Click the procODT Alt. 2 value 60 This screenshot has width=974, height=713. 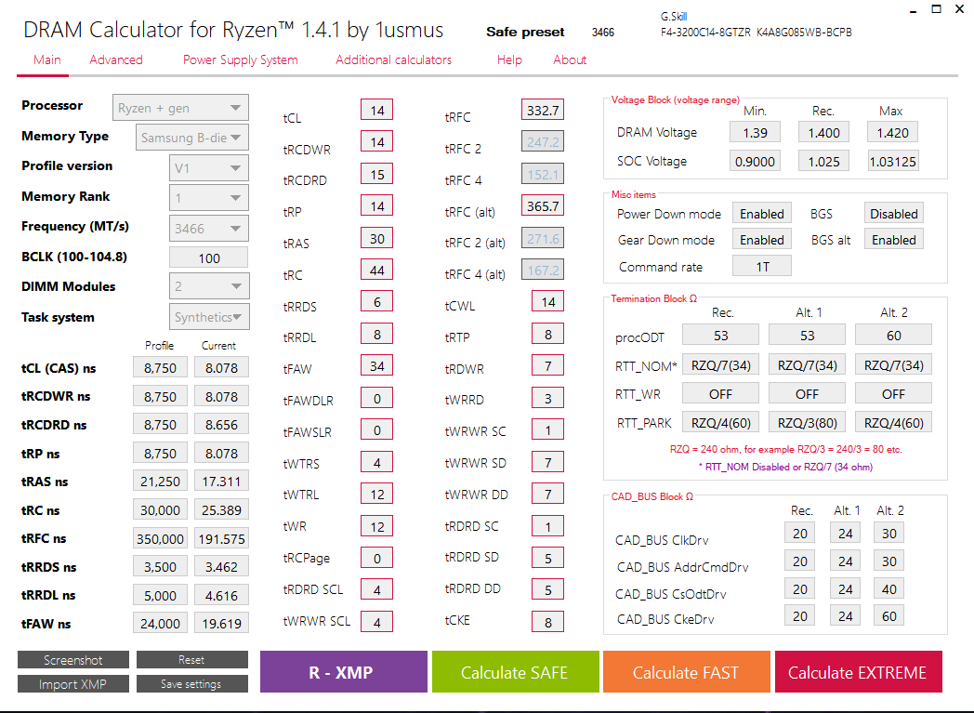coord(893,335)
